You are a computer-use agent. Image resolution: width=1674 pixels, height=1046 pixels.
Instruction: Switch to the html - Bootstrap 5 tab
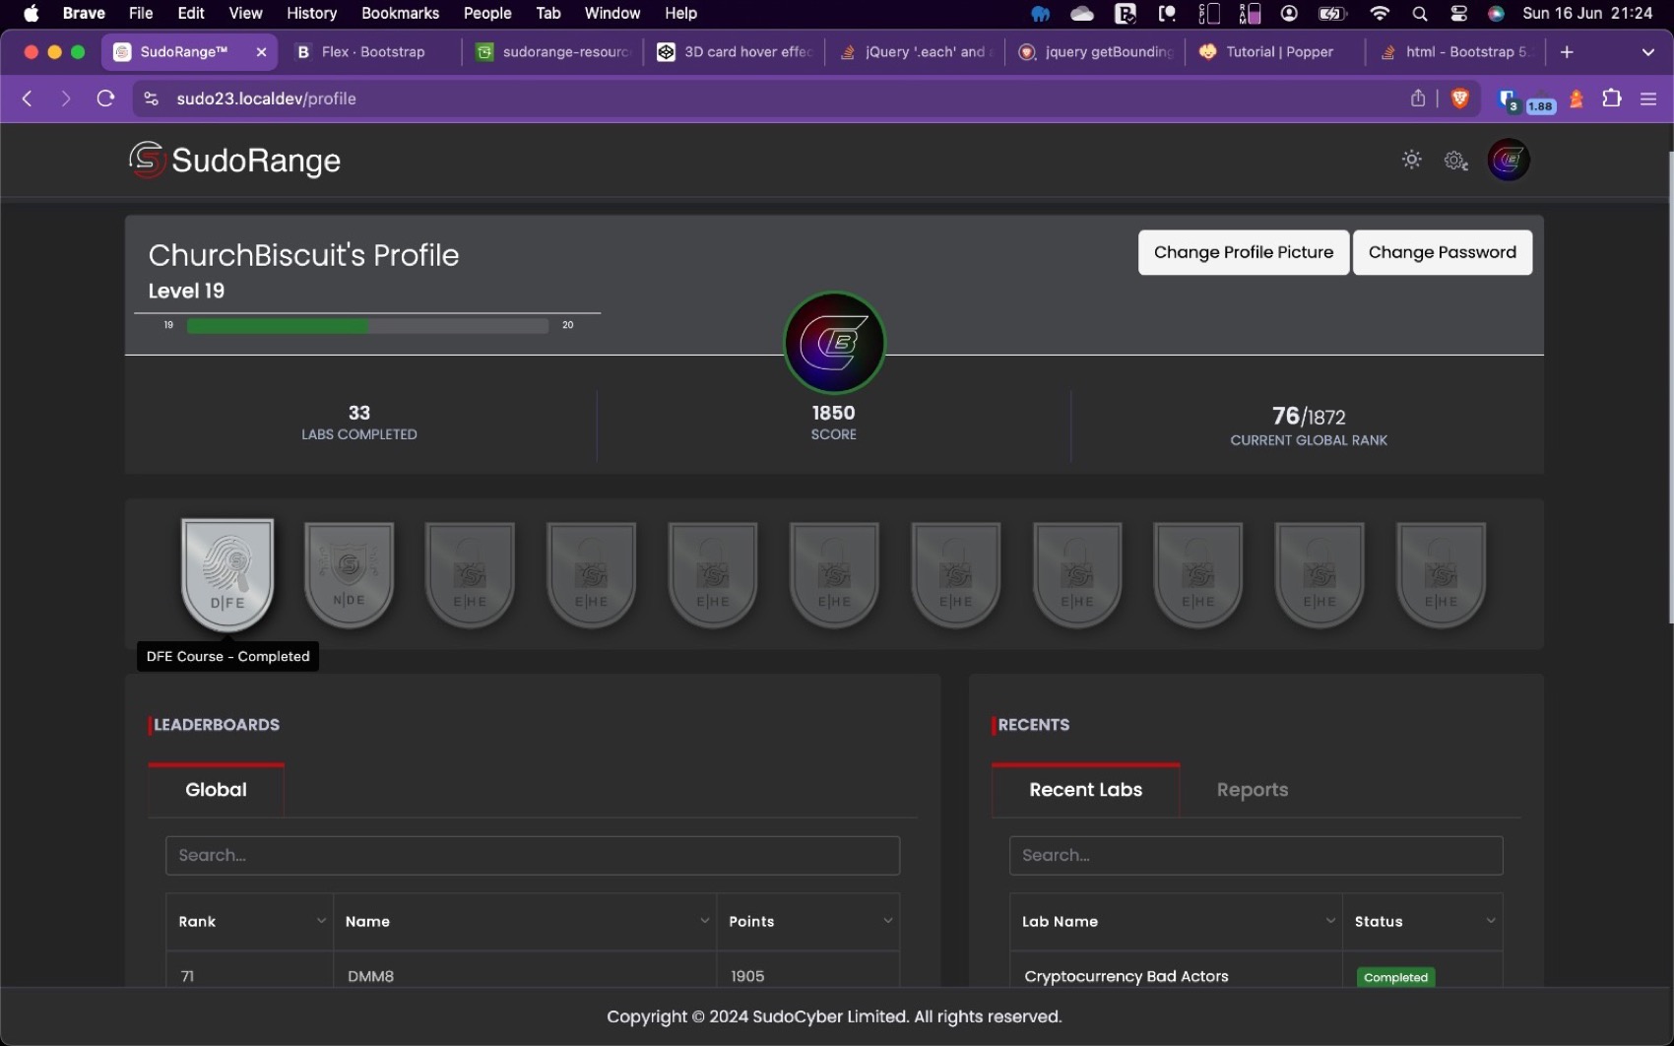(1457, 52)
